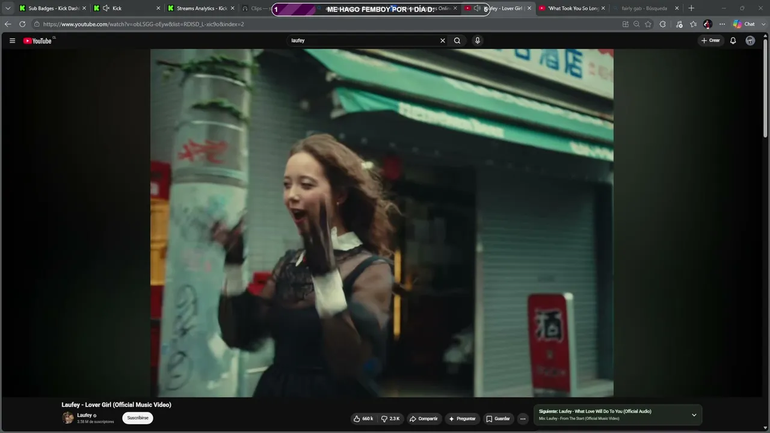Add this page to favorites star
The width and height of the screenshot is (770, 433).
coord(648,24)
